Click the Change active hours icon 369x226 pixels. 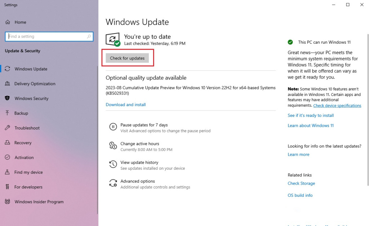[x=113, y=146]
